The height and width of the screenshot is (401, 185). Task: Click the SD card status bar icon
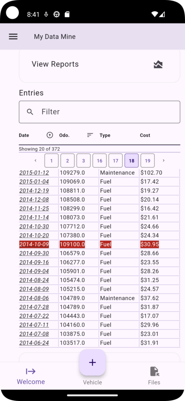click(67, 14)
